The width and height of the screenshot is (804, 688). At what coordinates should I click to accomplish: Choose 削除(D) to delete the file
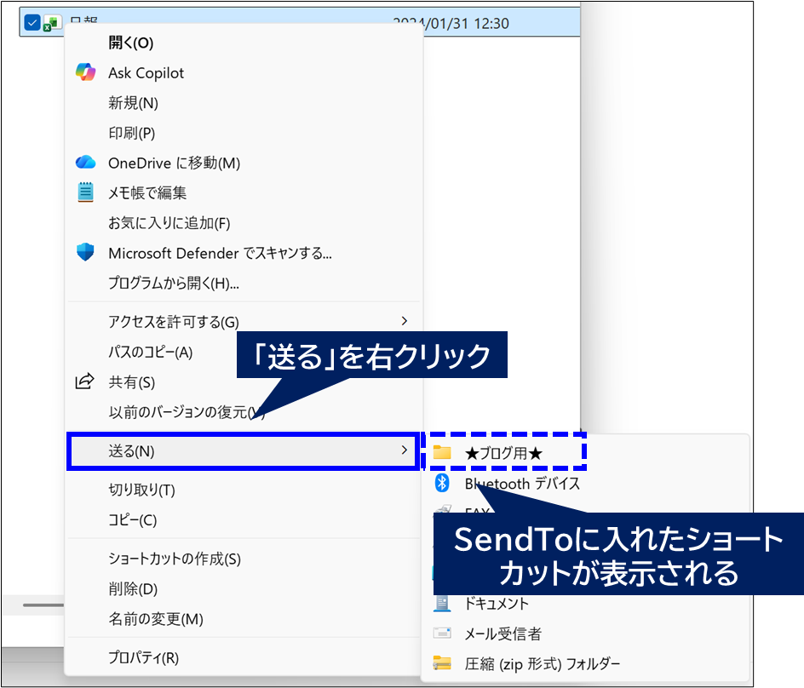(x=133, y=588)
